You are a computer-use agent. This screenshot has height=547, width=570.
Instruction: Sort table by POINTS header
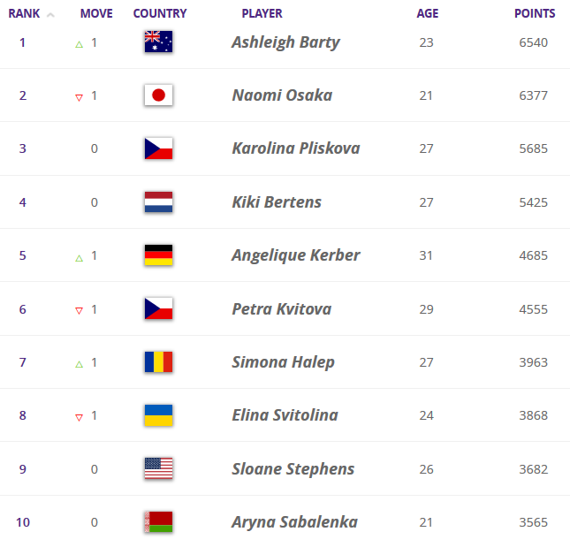click(x=535, y=14)
